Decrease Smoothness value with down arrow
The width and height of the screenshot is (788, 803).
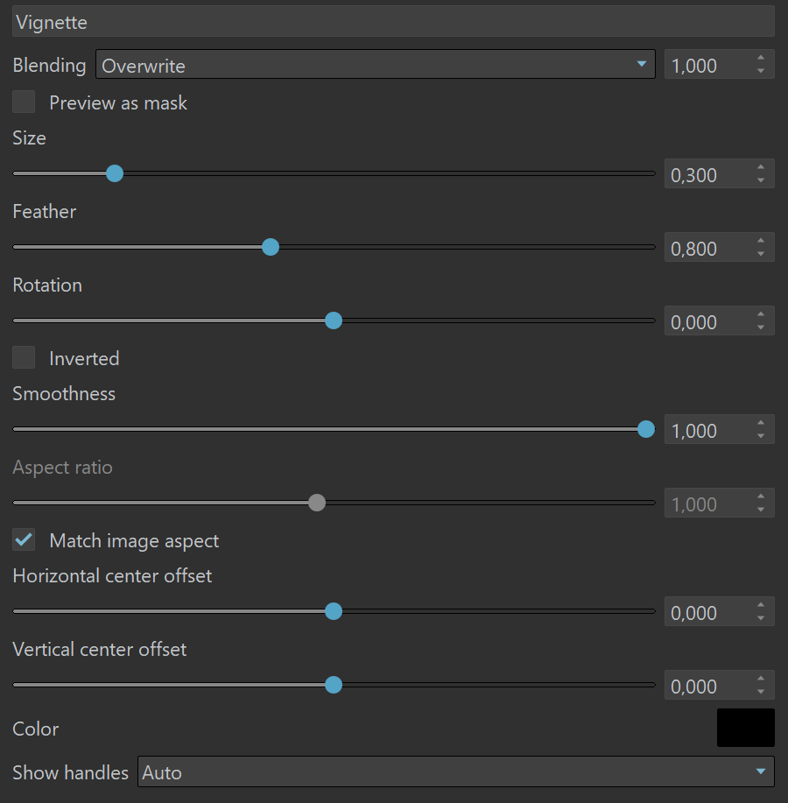[761, 436]
